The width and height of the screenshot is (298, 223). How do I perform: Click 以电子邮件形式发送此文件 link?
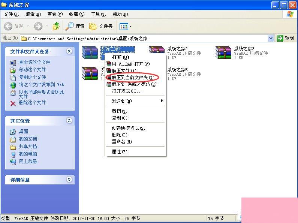click(42, 94)
